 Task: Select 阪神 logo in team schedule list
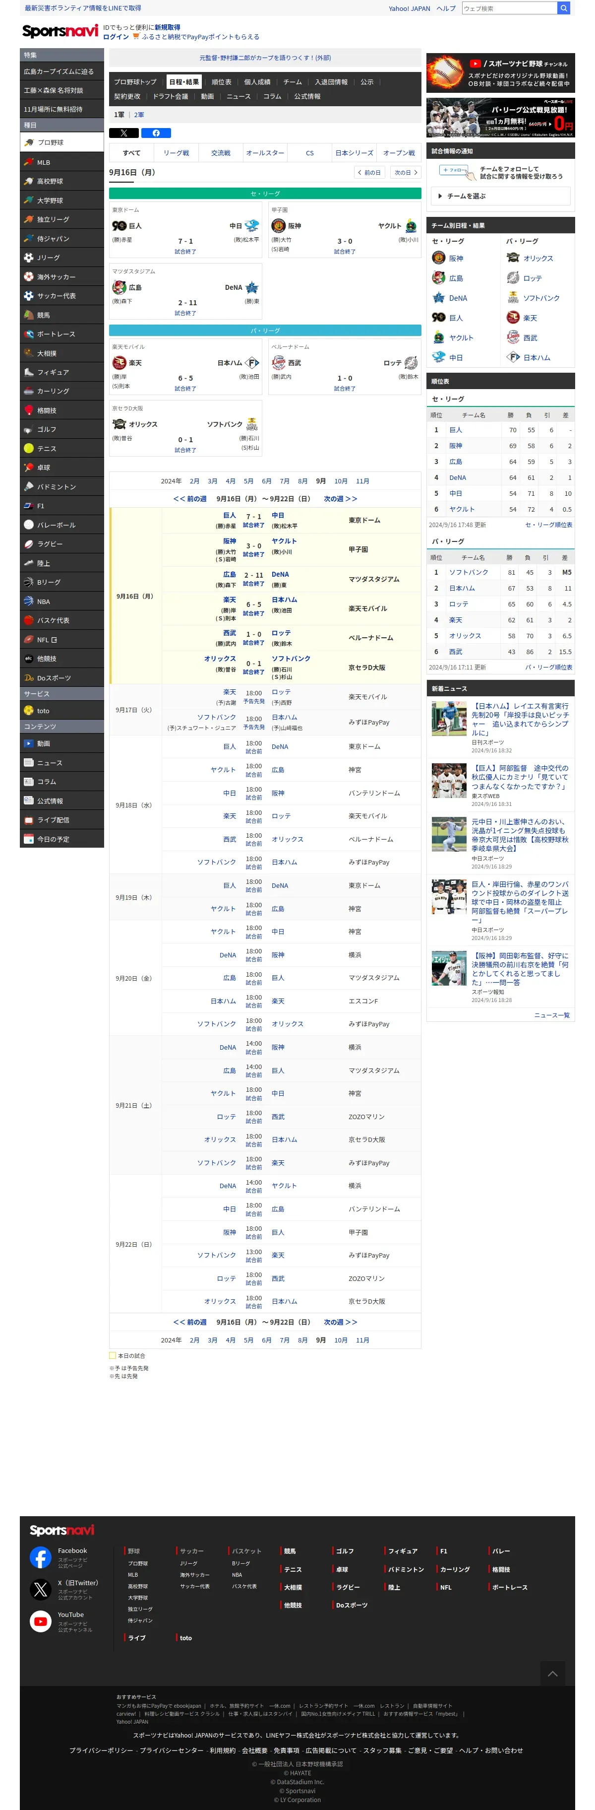coord(438,258)
